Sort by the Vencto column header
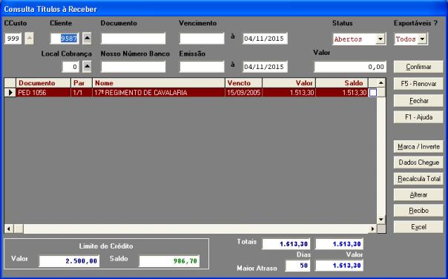448x279 pixels. [x=243, y=83]
